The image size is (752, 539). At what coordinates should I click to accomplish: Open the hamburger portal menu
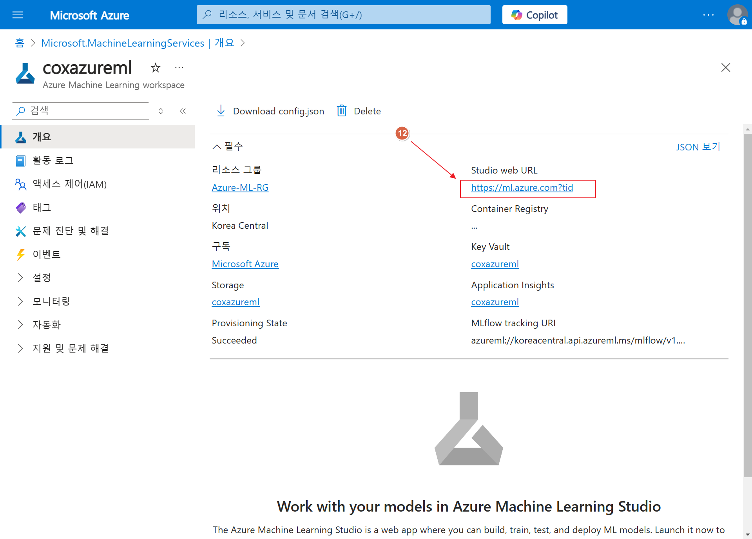[18, 15]
